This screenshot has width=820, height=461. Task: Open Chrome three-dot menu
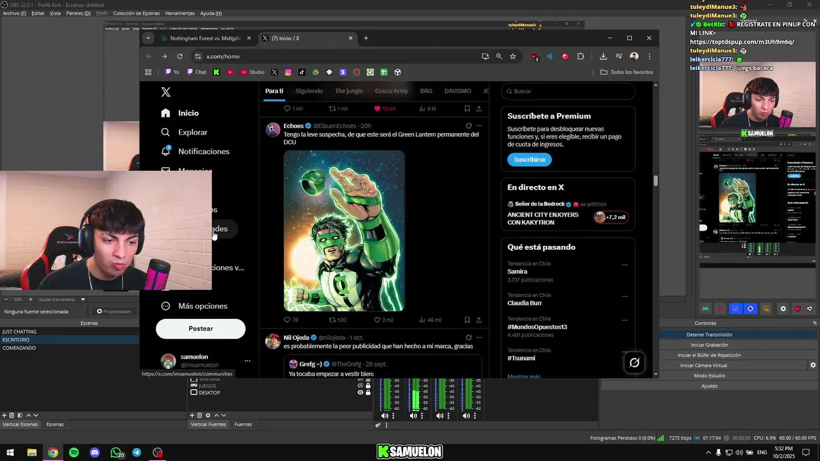[649, 56]
